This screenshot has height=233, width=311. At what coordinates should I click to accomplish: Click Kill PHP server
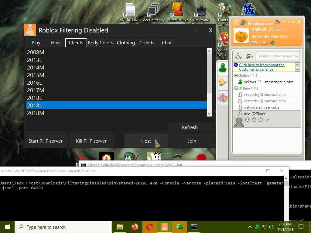91,141
